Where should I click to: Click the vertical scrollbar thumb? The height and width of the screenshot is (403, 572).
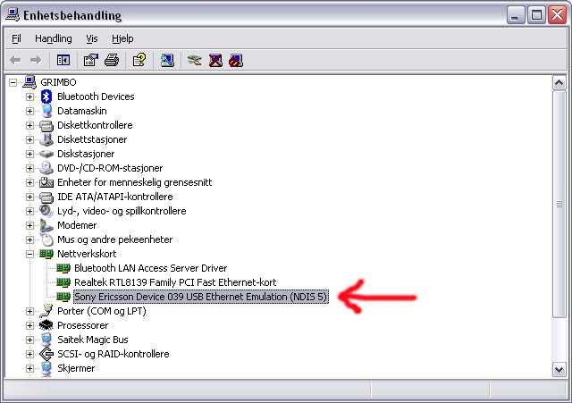pos(559,204)
